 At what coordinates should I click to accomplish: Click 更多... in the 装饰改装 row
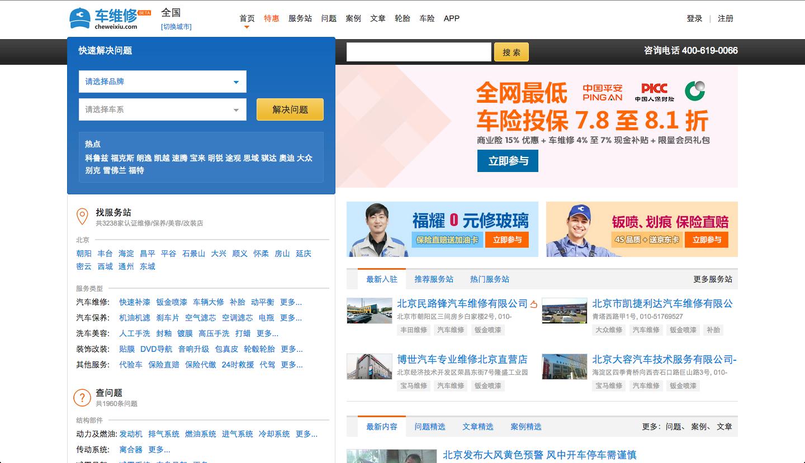click(291, 349)
